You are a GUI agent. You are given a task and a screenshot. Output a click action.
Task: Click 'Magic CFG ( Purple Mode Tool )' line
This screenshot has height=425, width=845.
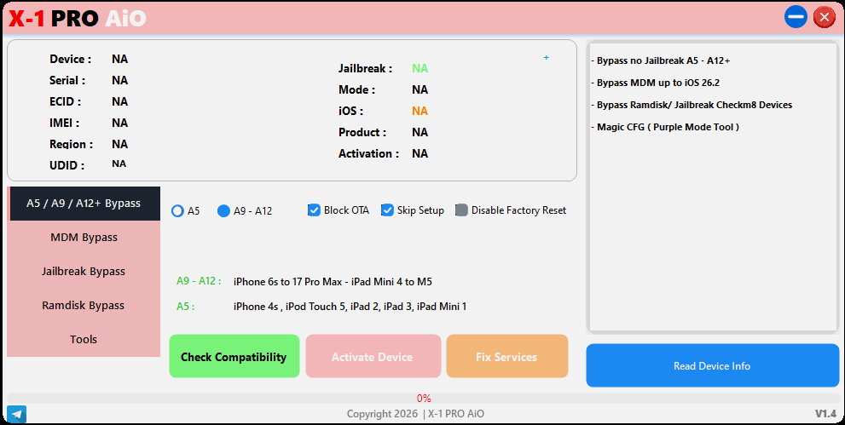point(665,127)
